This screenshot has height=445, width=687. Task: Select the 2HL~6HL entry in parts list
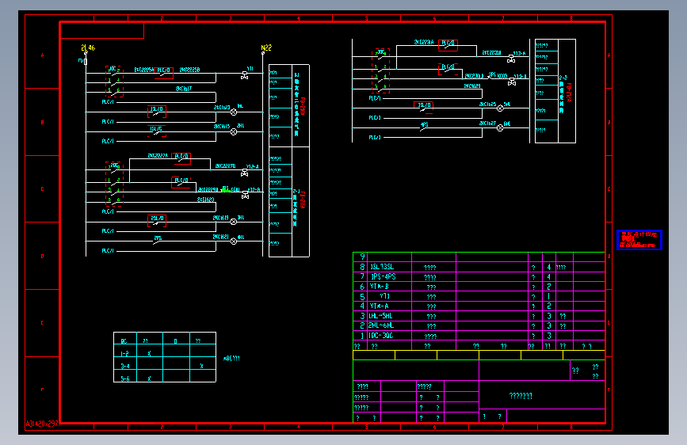[x=380, y=325]
